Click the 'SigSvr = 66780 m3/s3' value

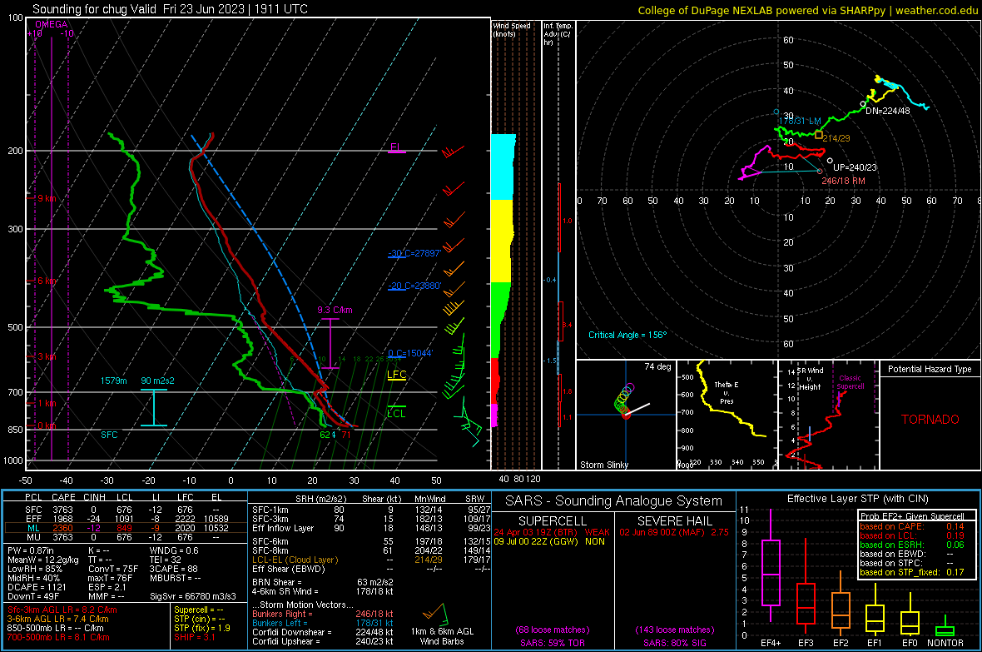(x=193, y=596)
